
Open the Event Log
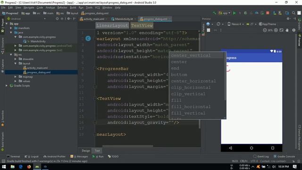click(x=261, y=156)
